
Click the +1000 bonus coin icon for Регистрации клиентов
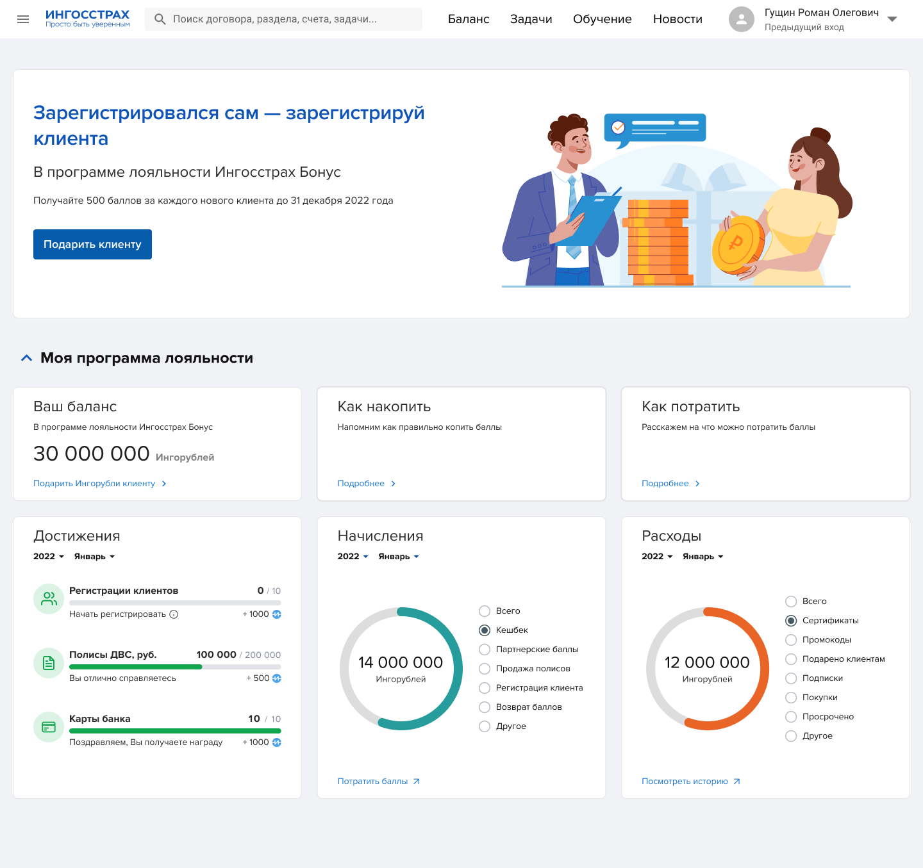276,614
